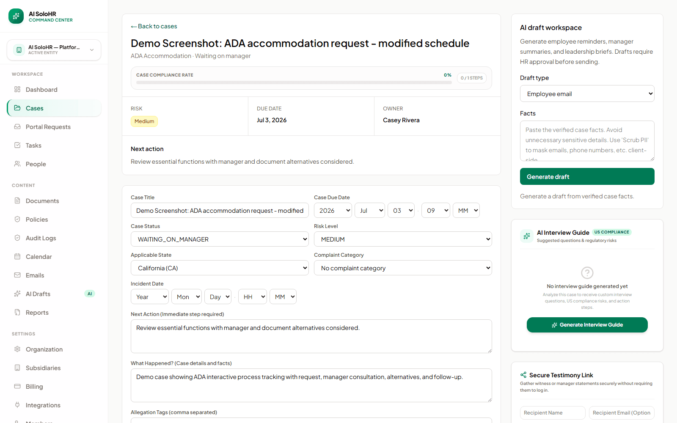The width and height of the screenshot is (677, 423).
Task: Click the AI Drafts sparkle icon
Action: pyautogui.click(x=17, y=294)
